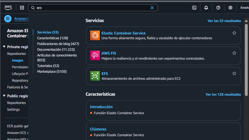The image size is (249, 140).
Task: Open the services grid menu icon
Action: (22, 8)
